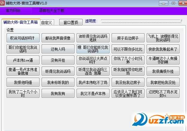Play sound 哎说句话好吗?
This screenshot has height=131, width=187.
[23, 38]
